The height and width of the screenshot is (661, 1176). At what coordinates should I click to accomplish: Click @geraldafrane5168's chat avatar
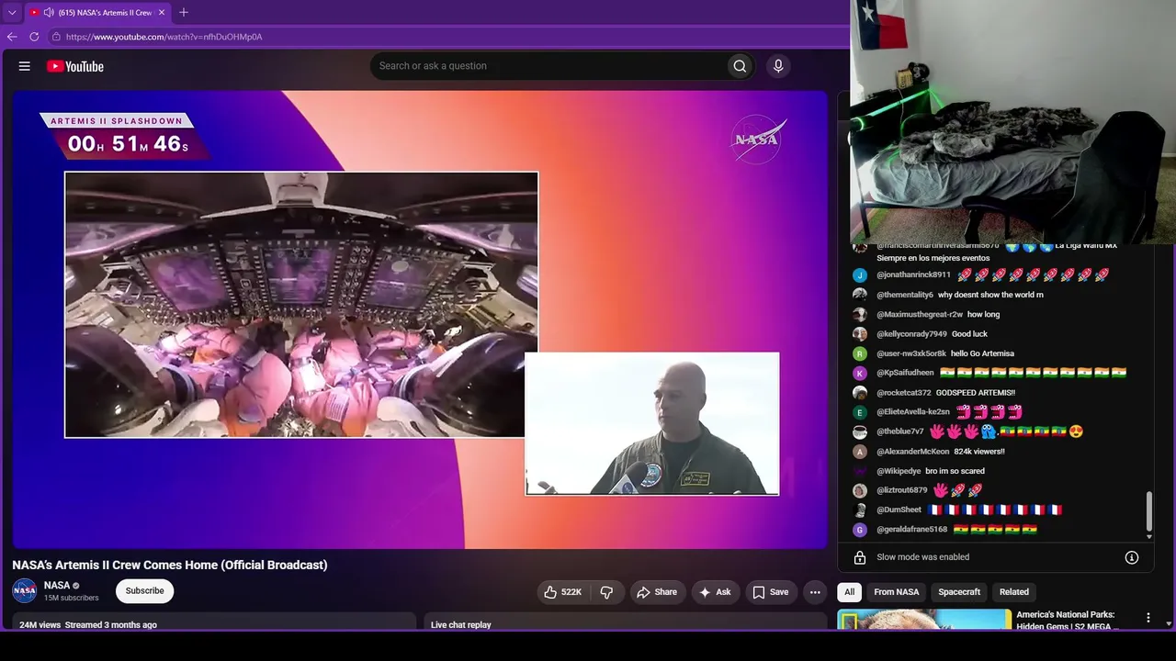[x=860, y=530]
